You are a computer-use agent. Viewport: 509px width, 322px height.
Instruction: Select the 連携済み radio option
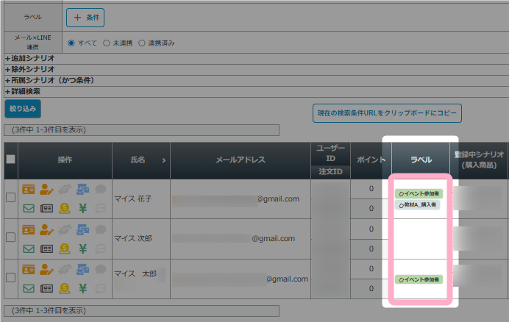(142, 43)
